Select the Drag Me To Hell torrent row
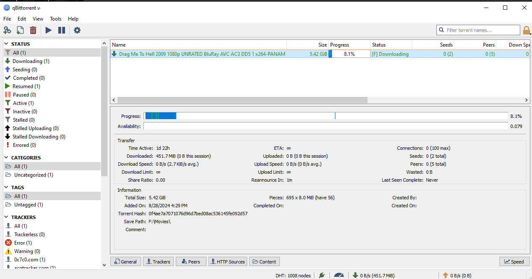The width and height of the screenshot is (532, 279). tap(320, 54)
